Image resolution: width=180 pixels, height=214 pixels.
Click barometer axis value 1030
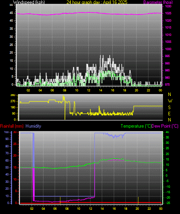pos(168,6)
